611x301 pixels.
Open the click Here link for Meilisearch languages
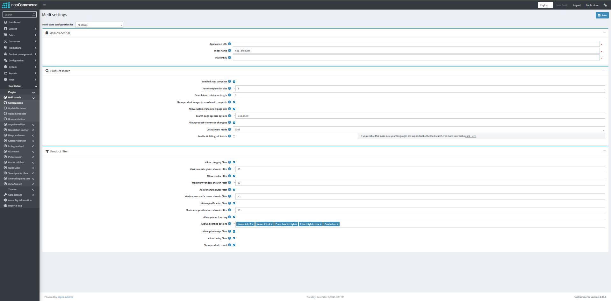click(x=471, y=136)
